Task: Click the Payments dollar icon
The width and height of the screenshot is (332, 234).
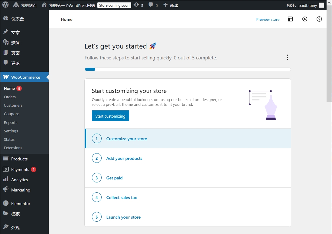Action: [6, 169]
